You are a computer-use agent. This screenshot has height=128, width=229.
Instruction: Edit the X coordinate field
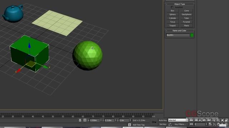pos(94,120)
